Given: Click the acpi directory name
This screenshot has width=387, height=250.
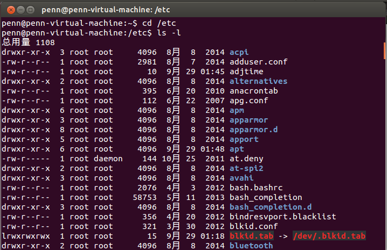Looking at the screenshot, I should click(x=239, y=52).
